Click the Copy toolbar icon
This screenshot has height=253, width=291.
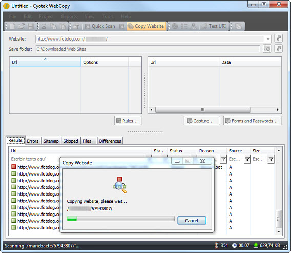(53, 26)
